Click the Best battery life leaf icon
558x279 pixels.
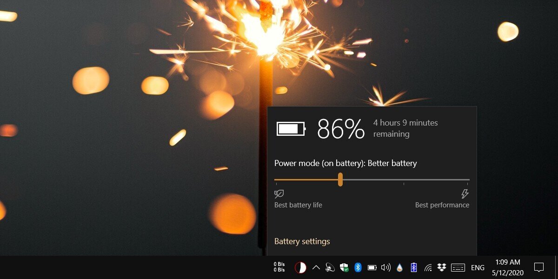point(279,194)
